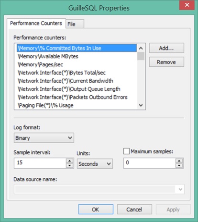Click the counters list scroll down arrow
The image size is (198, 222).
(x=141, y=105)
